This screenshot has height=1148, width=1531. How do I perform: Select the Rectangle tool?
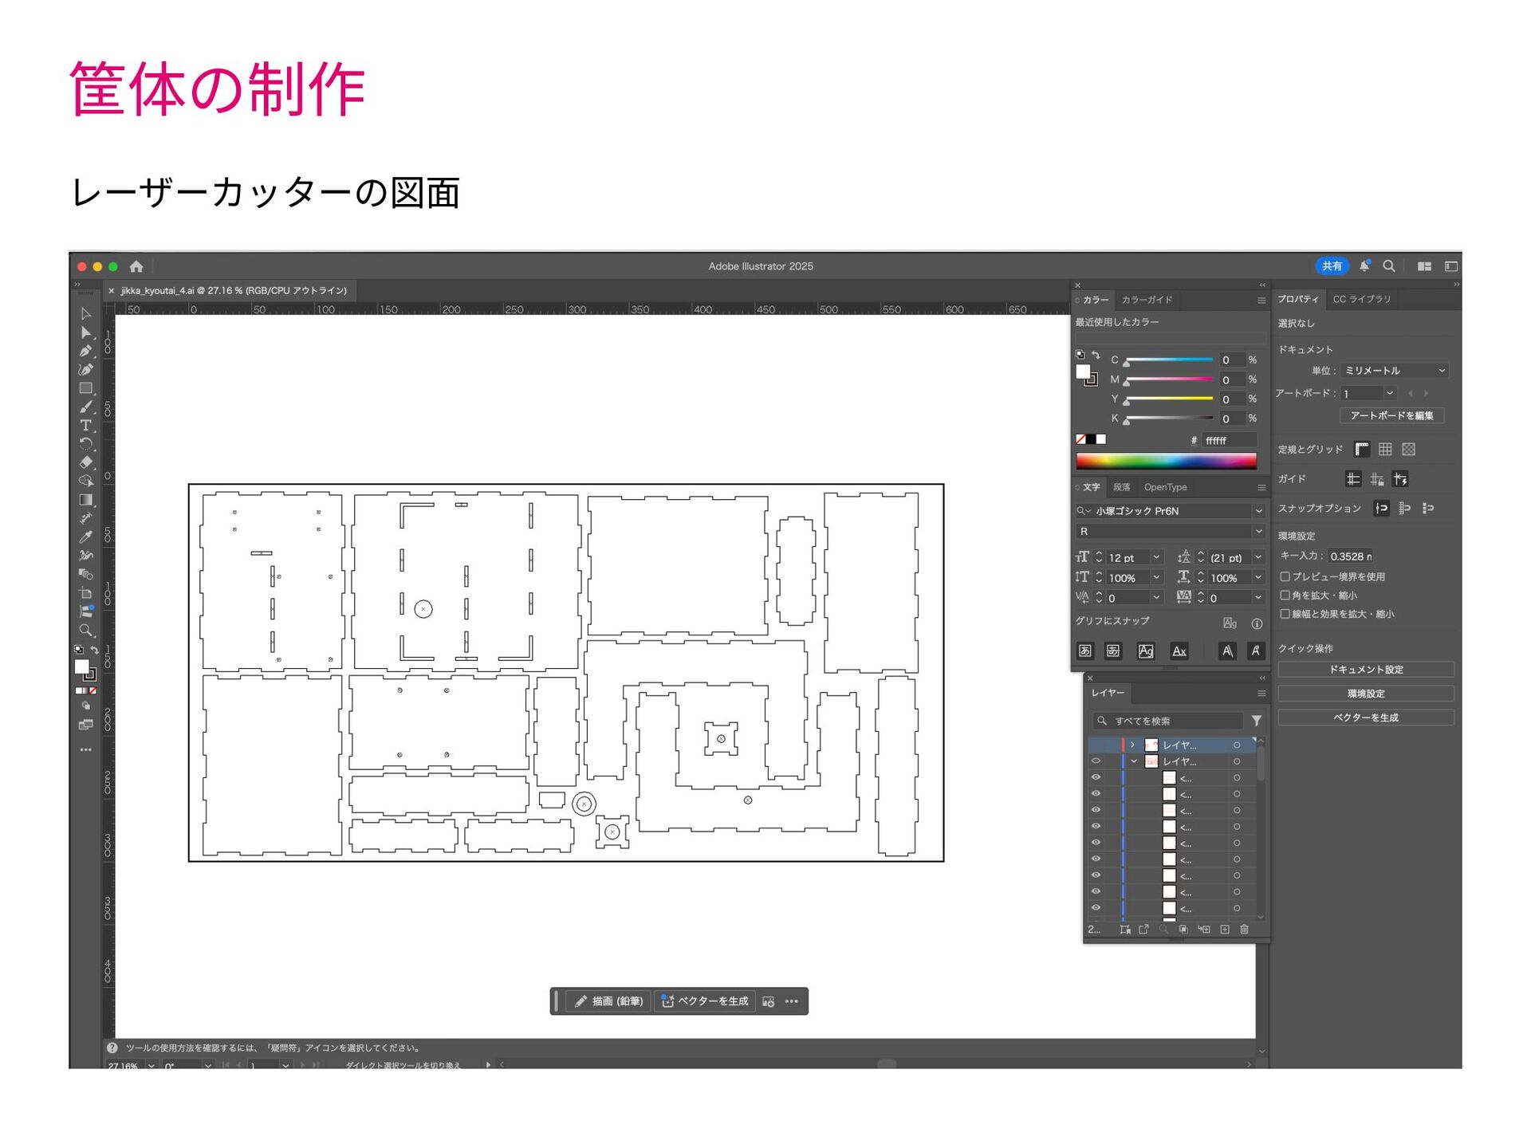(85, 388)
